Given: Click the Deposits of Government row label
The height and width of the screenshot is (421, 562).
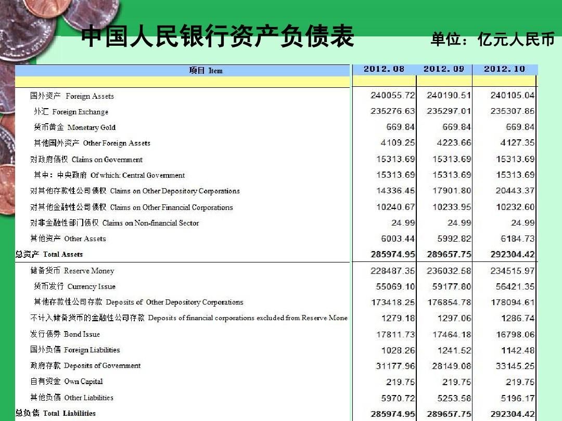Looking at the screenshot, I should [86, 365].
